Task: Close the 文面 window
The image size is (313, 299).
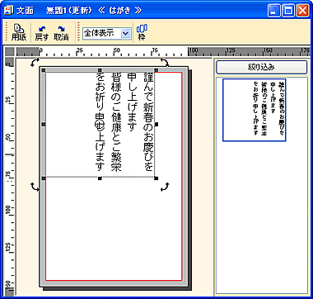Action: pos(303,11)
